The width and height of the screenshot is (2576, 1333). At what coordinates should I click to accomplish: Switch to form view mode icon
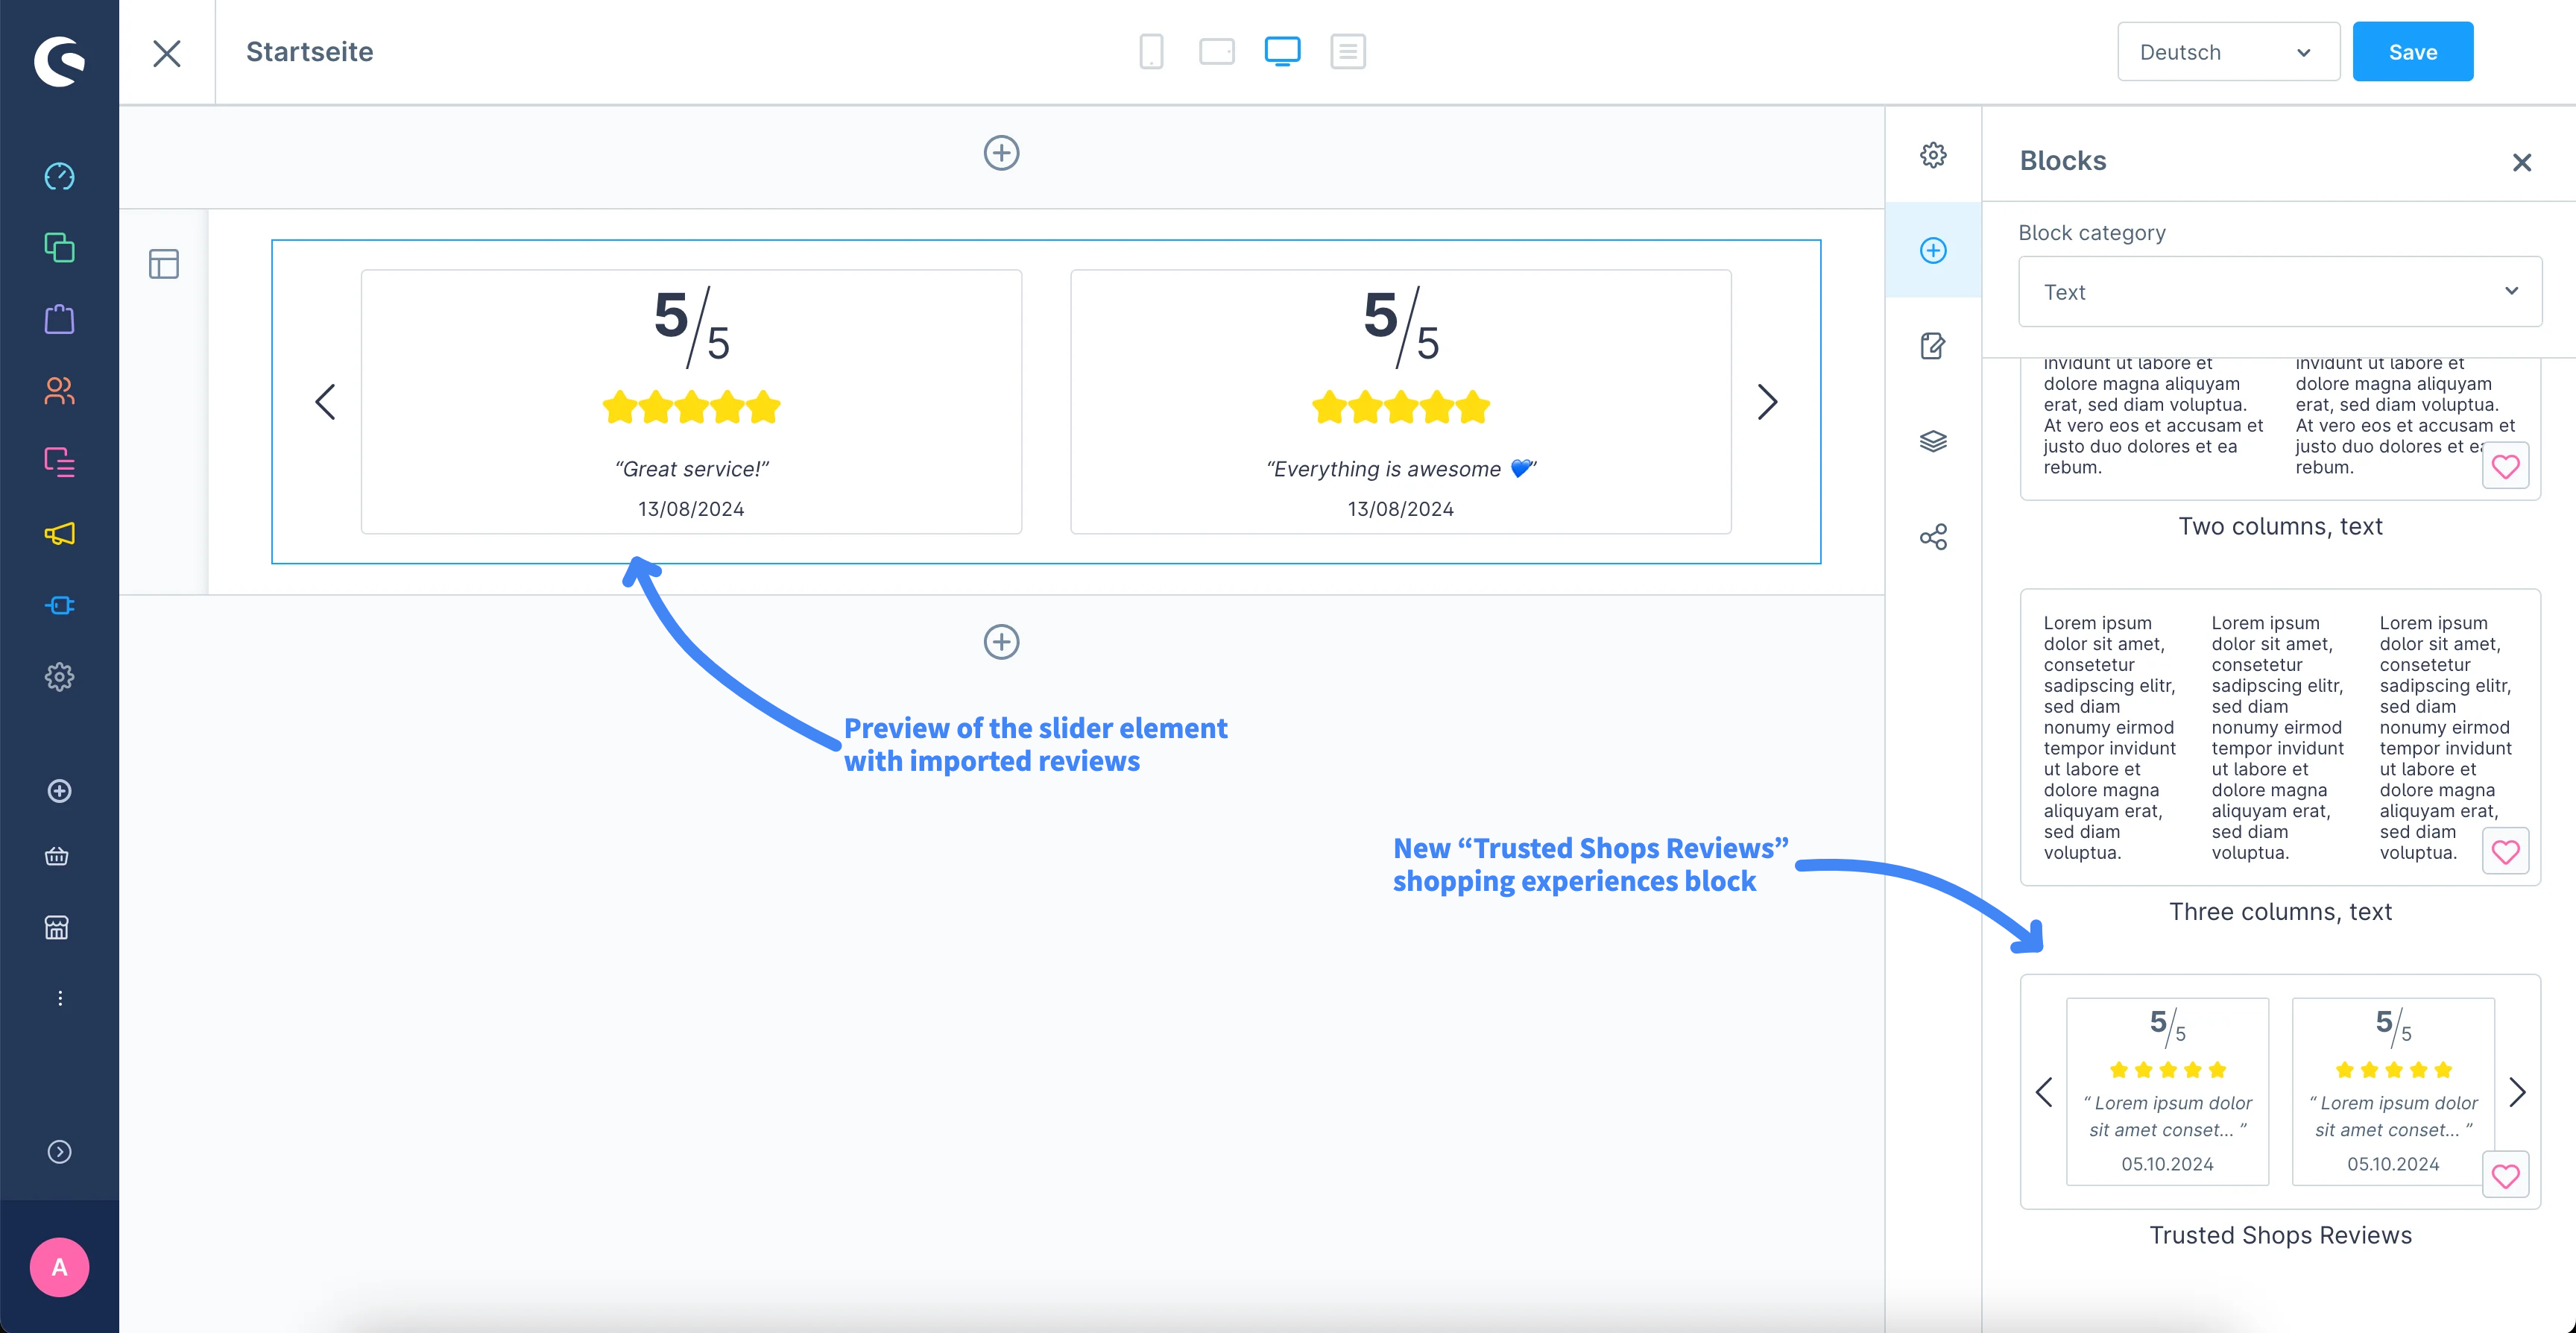pos(1347,51)
